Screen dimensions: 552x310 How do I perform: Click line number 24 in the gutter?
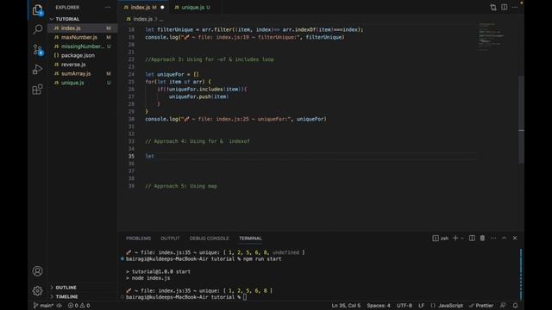coord(131,74)
